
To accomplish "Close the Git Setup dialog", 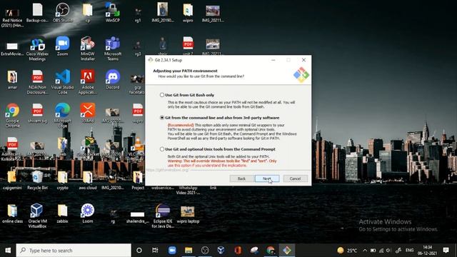I will (x=303, y=60).
